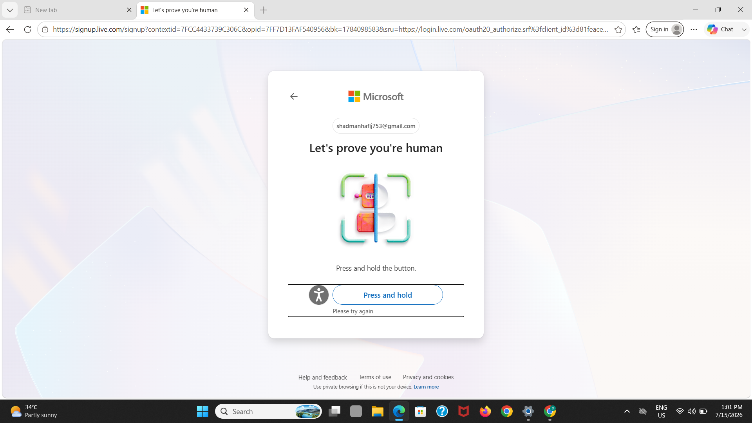This screenshot has height=423, width=752.
Task: Open the accessibility challenge icon
Action: tap(319, 295)
